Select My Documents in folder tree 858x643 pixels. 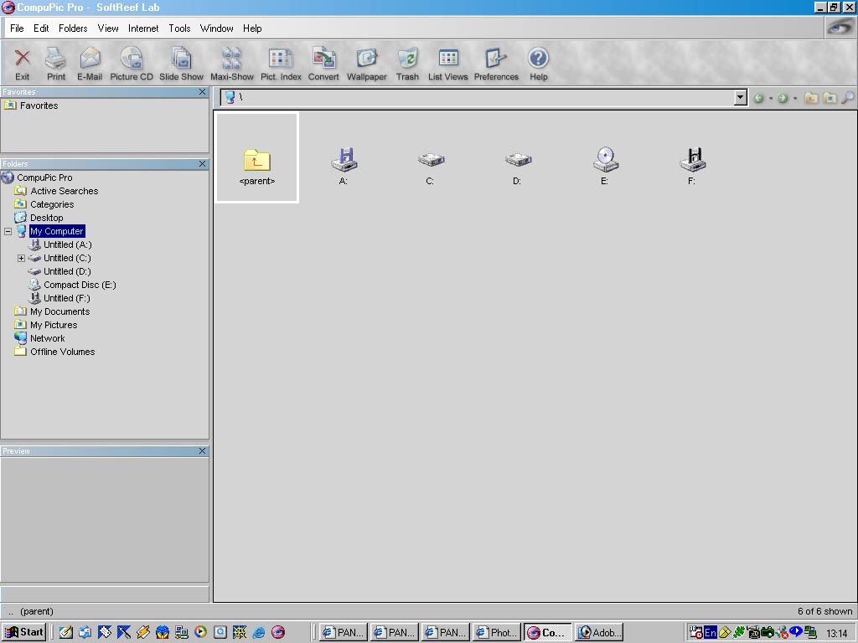click(60, 311)
